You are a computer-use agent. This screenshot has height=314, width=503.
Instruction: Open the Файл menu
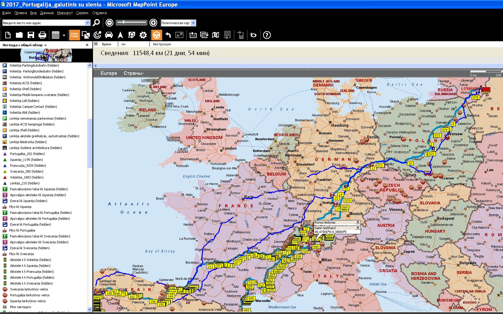pos(6,13)
